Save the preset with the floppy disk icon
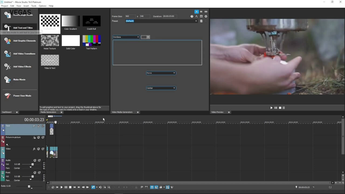 coord(201,21)
